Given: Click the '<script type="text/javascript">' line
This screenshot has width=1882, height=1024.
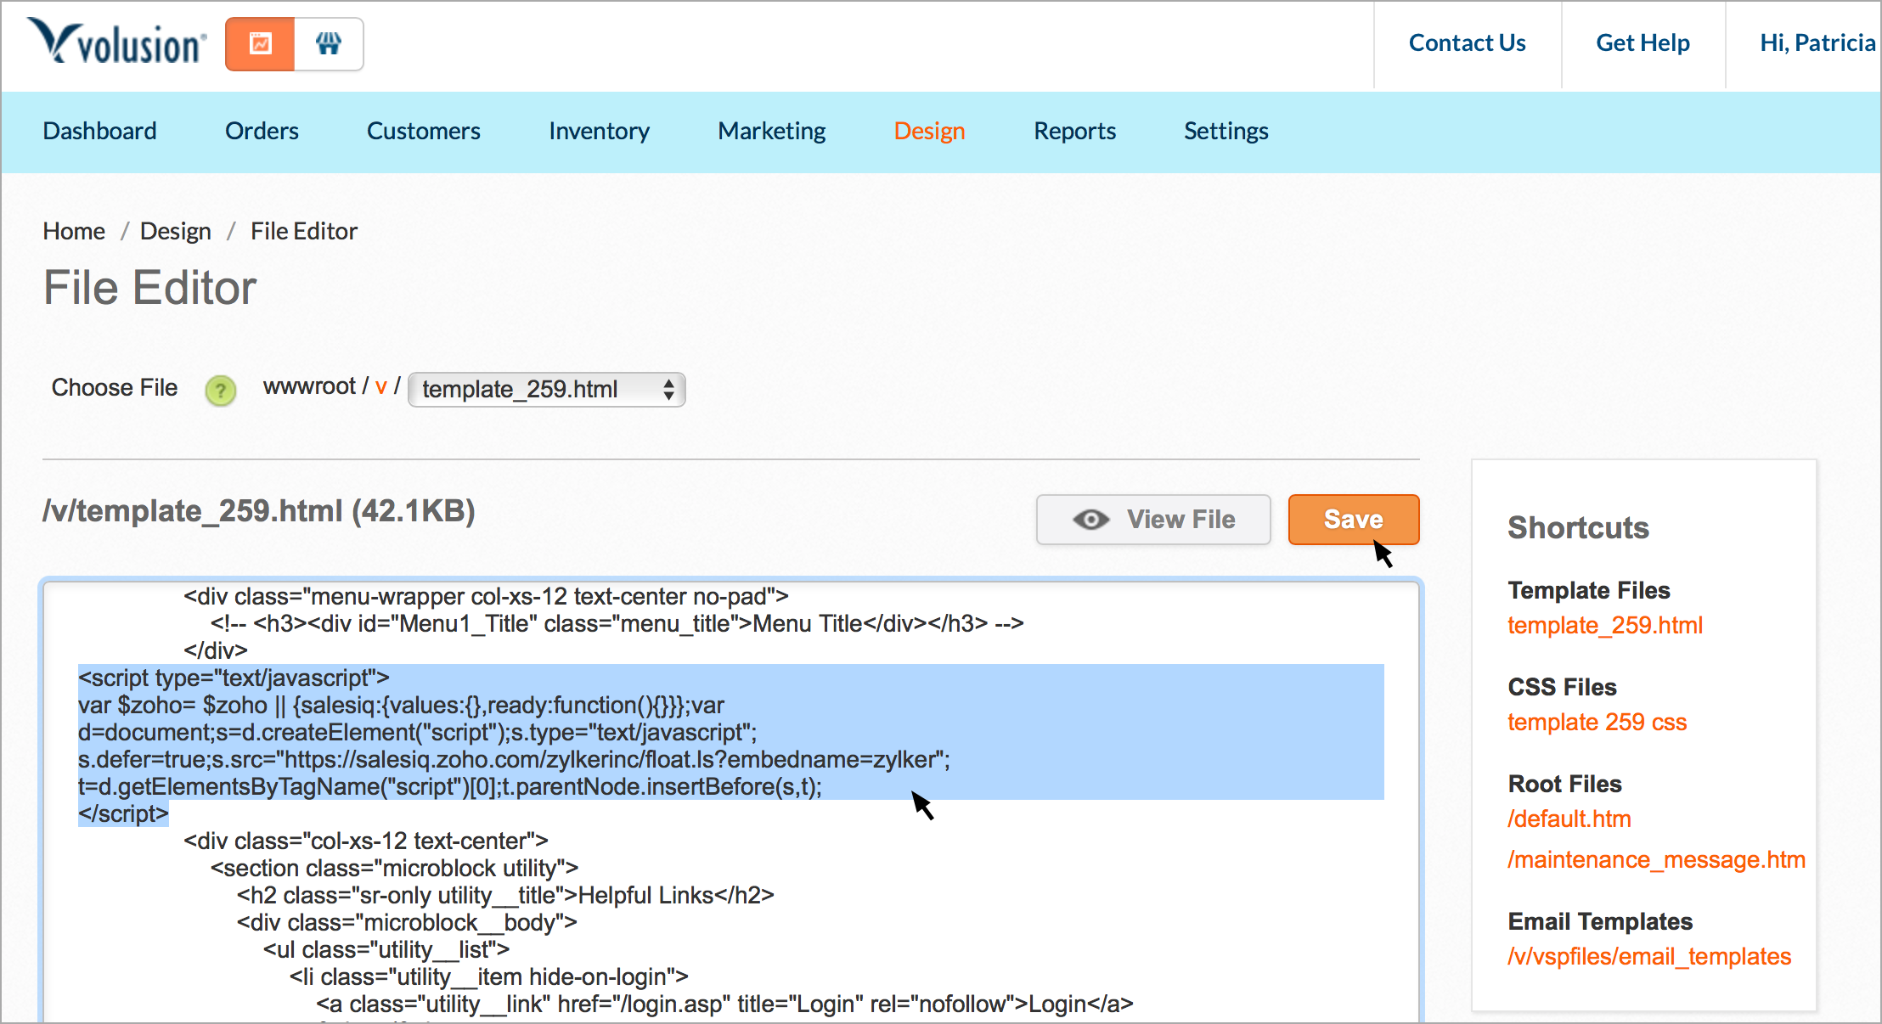Looking at the screenshot, I should tap(234, 678).
